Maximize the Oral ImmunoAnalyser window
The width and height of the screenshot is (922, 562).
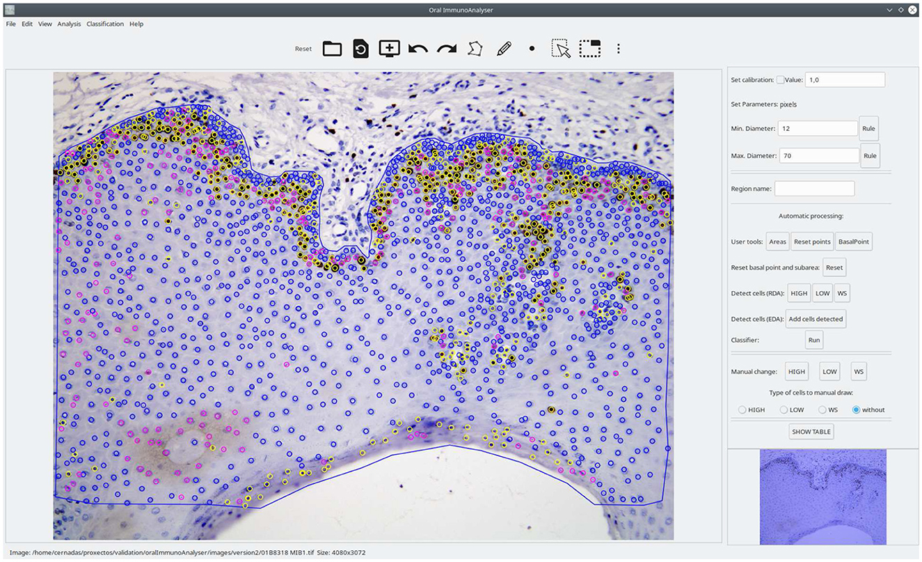click(900, 9)
